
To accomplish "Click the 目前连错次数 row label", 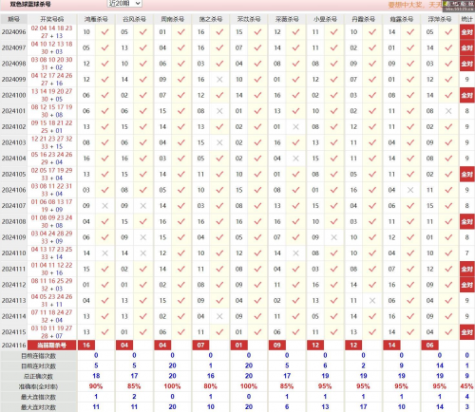I will tap(39, 356).
